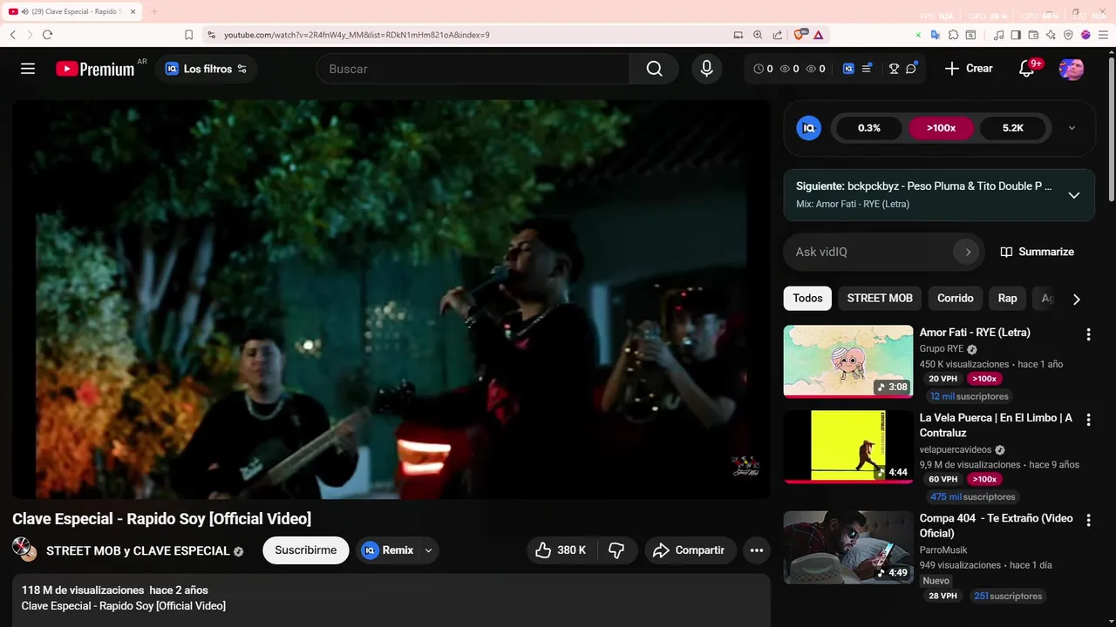Expand the video description box

tap(391, 600)
